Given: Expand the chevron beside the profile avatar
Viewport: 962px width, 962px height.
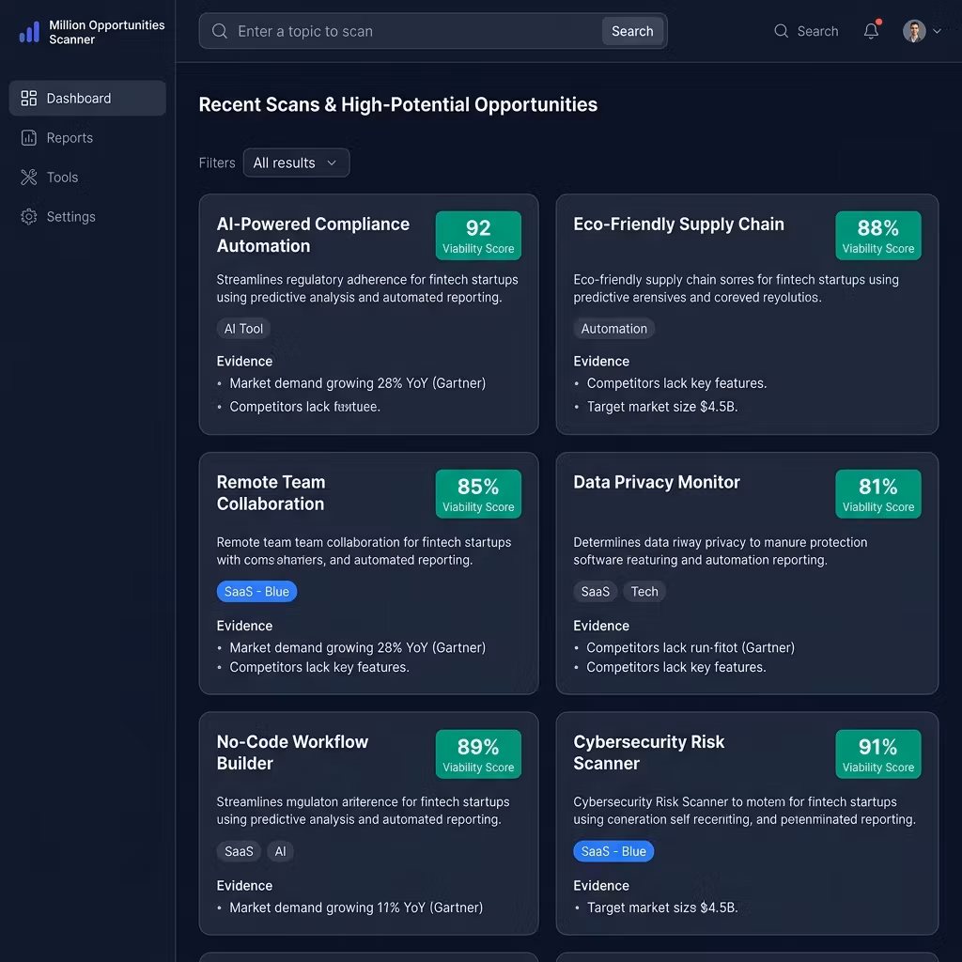Looking at the screenshot, I should 937,31.
